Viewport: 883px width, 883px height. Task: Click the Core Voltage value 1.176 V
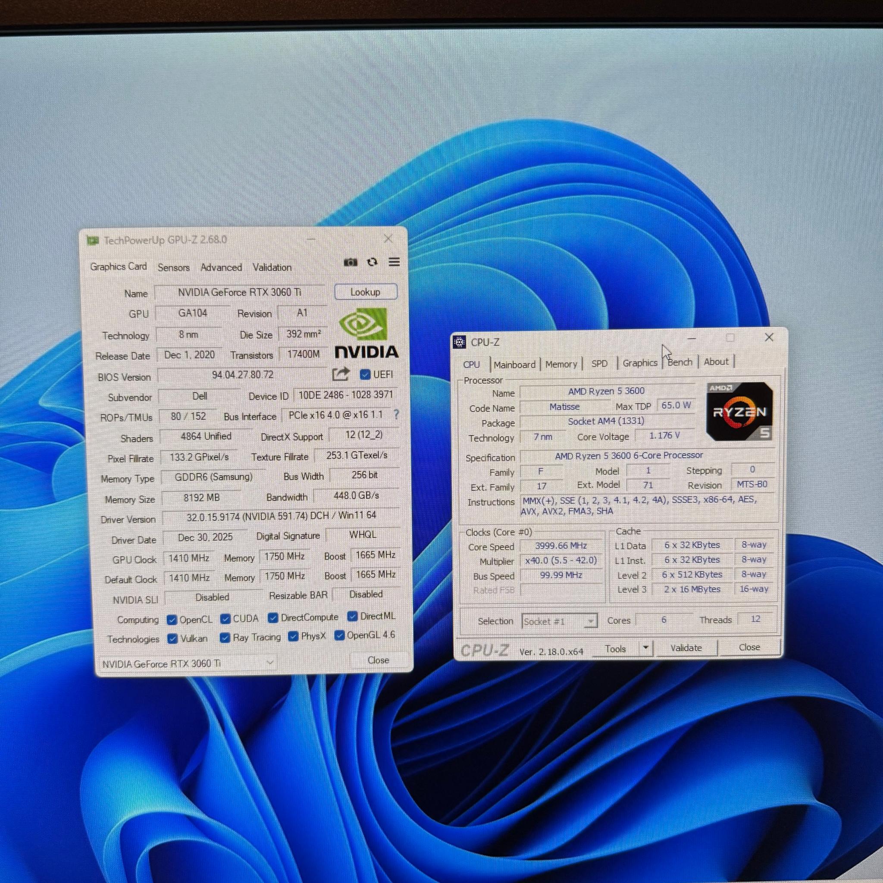point(664,435)
